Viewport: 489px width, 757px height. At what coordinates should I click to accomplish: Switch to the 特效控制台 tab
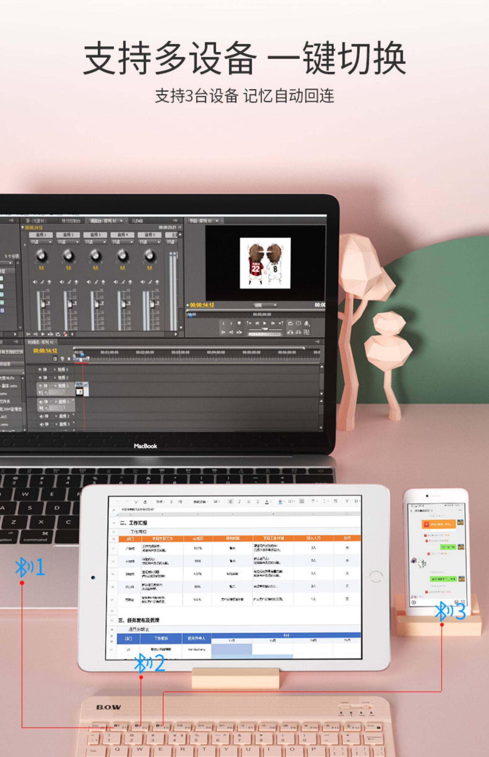tap(71, 221)
